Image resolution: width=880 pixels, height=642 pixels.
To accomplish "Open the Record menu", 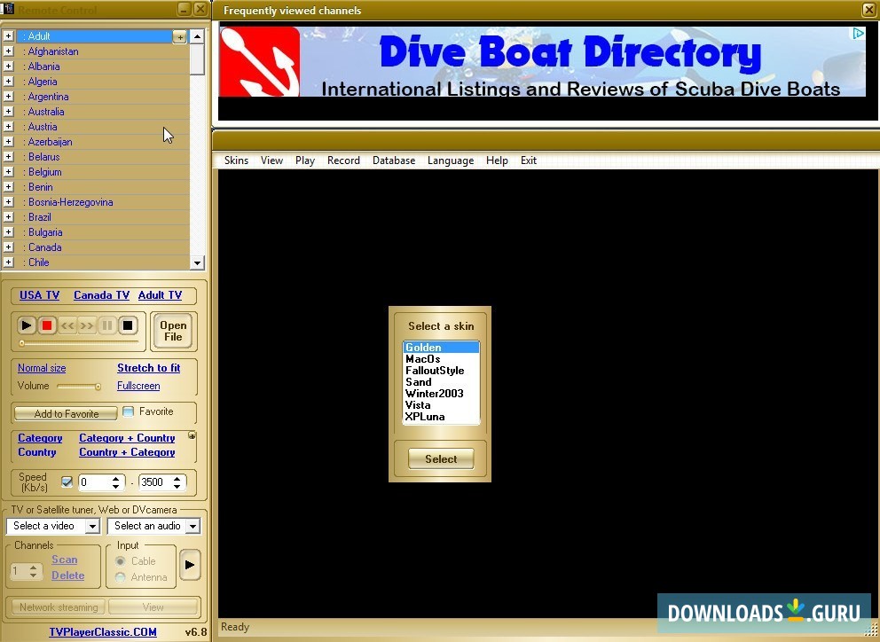I will click(x=343, y=160).
